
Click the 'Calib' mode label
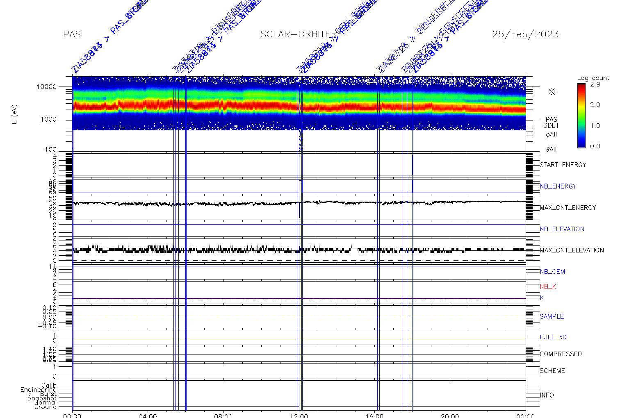(x=49, y=386)
